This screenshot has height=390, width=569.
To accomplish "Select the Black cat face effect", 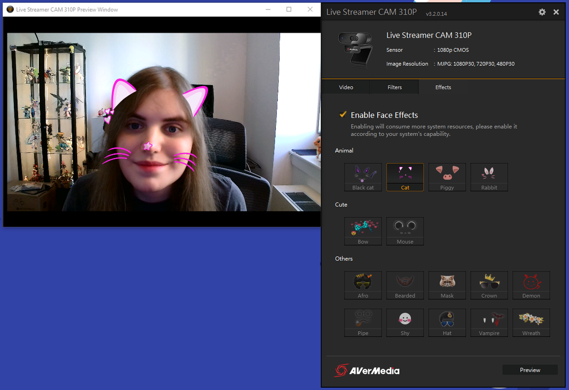I will click(363, 177).
